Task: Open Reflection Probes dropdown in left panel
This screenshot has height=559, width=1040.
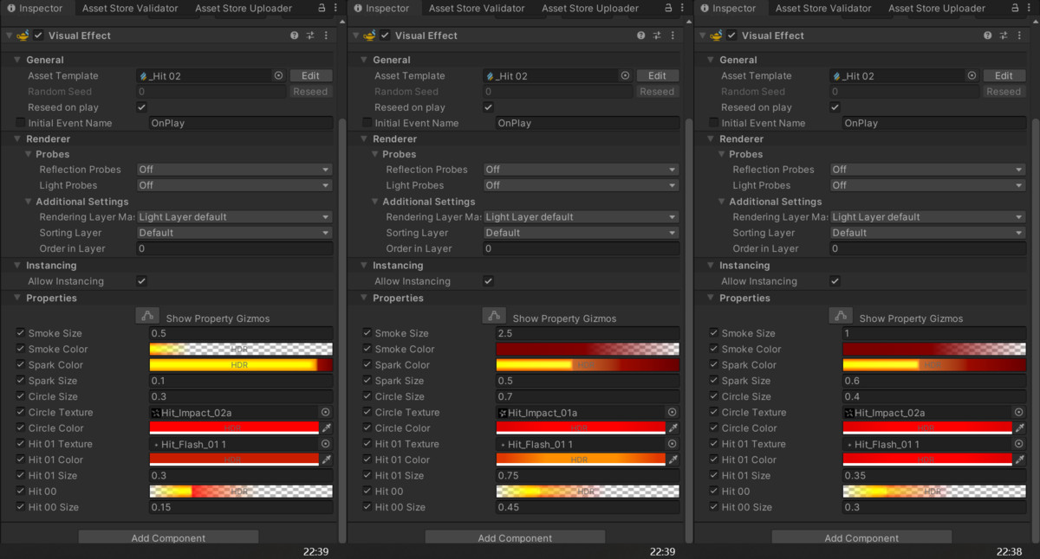Action: [x=235, y=170]
